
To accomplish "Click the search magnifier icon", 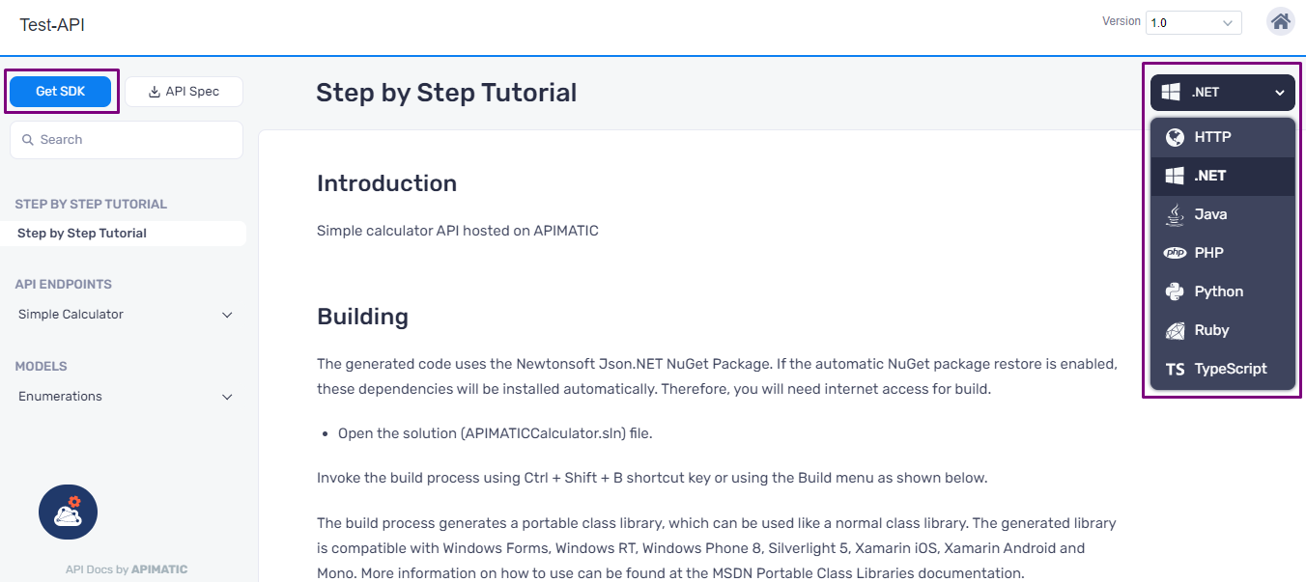I will (x=28, y=140).
